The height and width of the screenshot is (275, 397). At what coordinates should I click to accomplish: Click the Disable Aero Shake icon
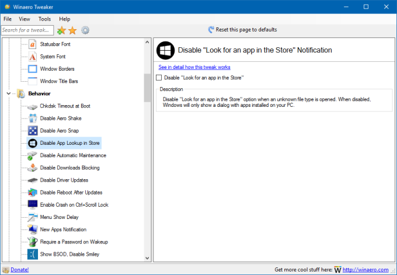click(x=33, y=119)
